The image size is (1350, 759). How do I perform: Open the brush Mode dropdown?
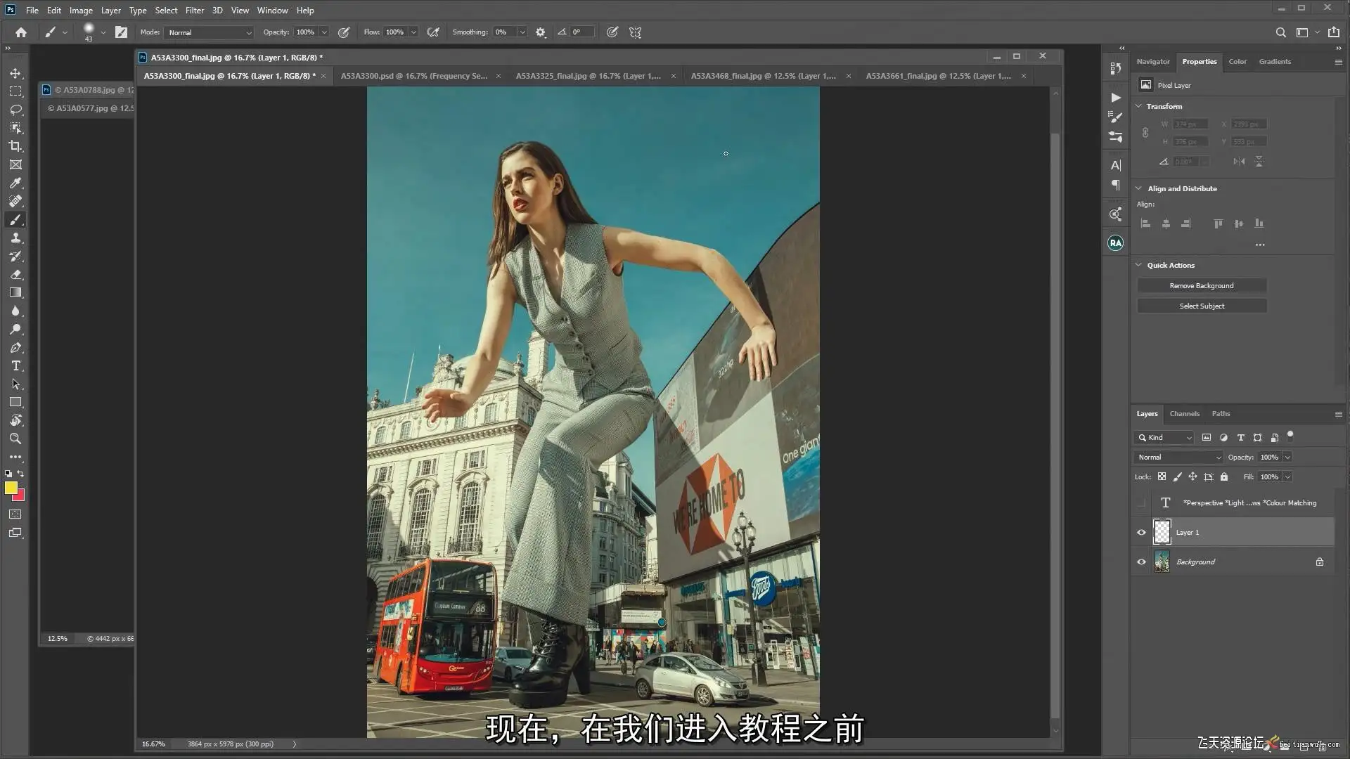209,32
